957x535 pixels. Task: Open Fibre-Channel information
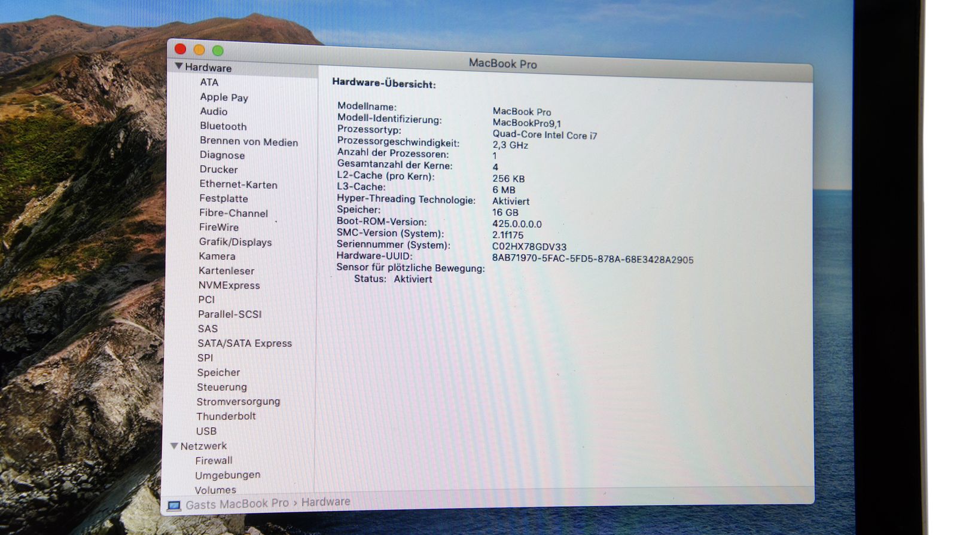pyautogui.click(x=234, y=213)
